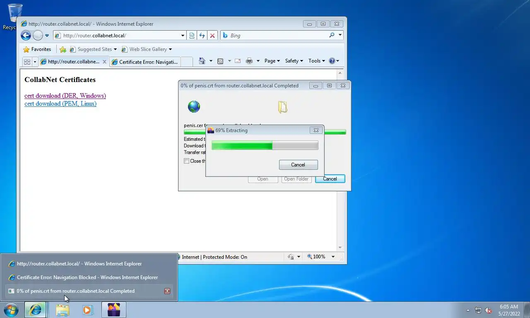Refresh the page with the Refresh icon
Image resolution: width=530 pixels, height=318 pixels.
[202, 36]
